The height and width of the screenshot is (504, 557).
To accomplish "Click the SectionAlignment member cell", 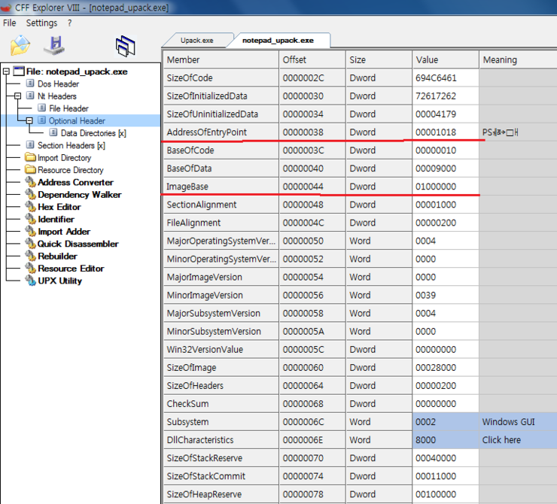I will coord(221,205).
